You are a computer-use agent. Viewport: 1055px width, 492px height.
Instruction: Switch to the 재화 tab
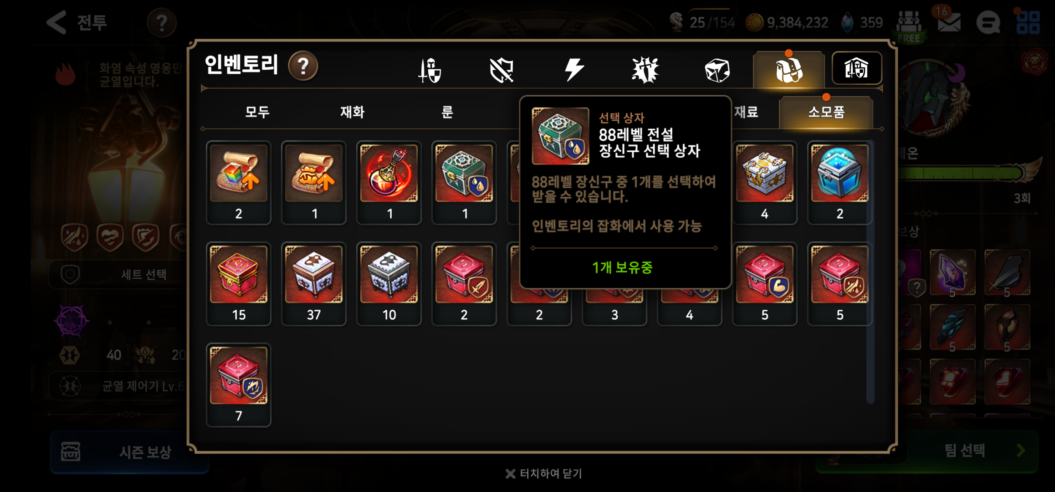pos(352,112)
